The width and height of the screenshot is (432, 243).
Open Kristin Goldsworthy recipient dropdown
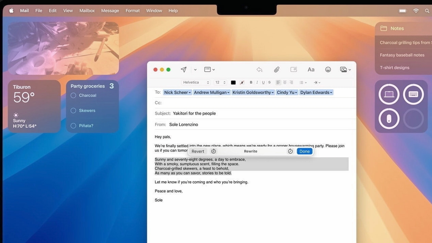click(273, 92)
